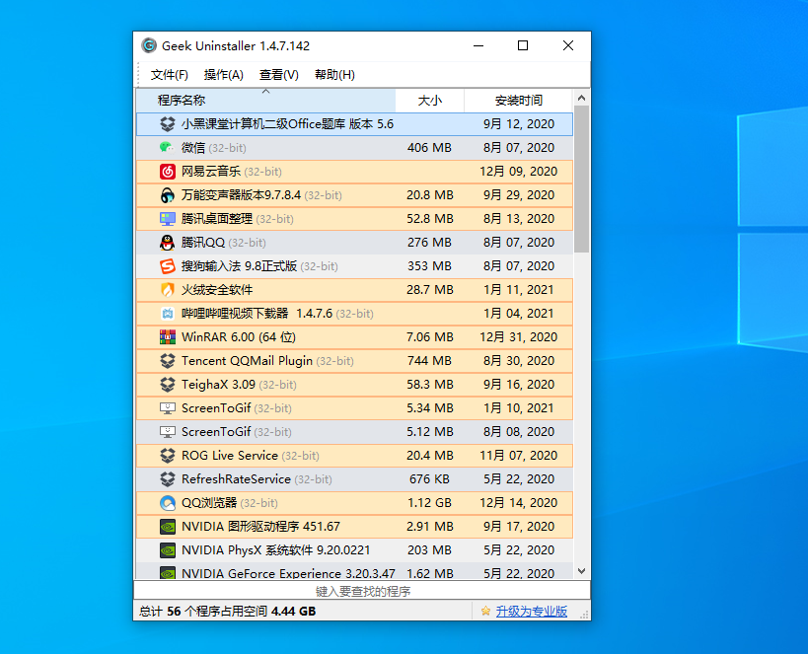The width and height of the screenshot is (808, 654).
Task: Select the RefreshRateService entry text
Action: (x=257, y=479)
